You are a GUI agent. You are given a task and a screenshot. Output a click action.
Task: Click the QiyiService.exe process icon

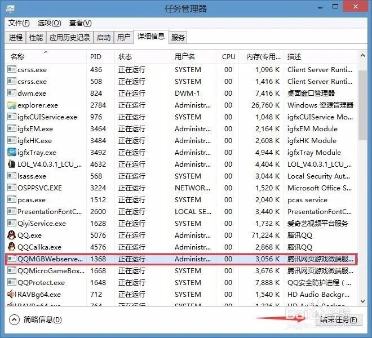11,223
